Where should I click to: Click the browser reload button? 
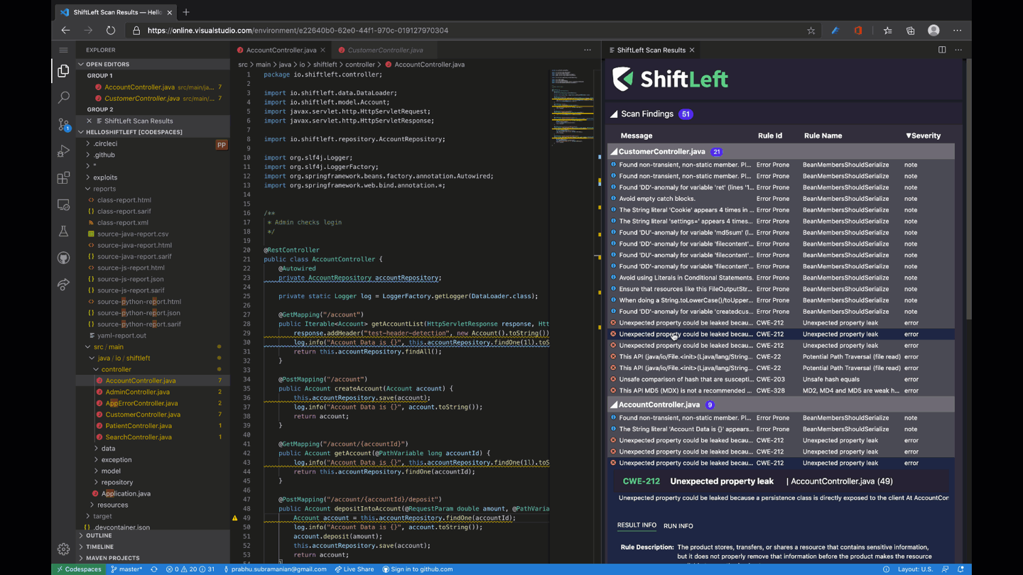(x=111, y=31)
